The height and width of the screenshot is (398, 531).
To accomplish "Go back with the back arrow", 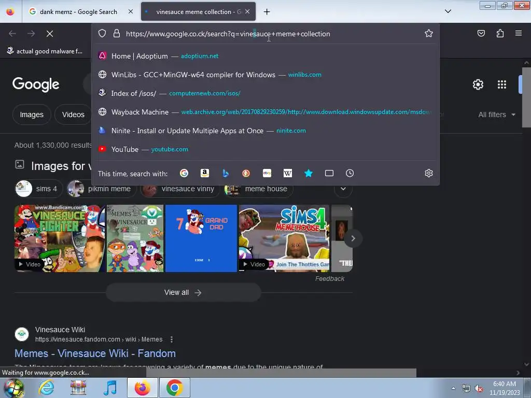I will tap(12, 34).
